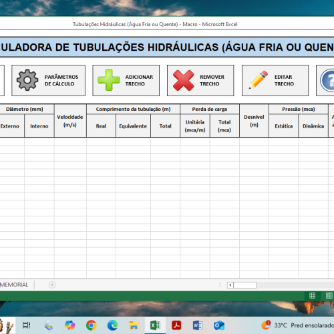Click the ADICIONAR TRECHO label text
Image resolution: width=334 pixels, height=334 pixels.
[139, 80]
